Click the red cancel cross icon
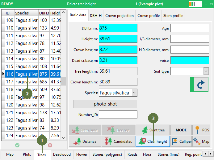 [x=50, y=145]
